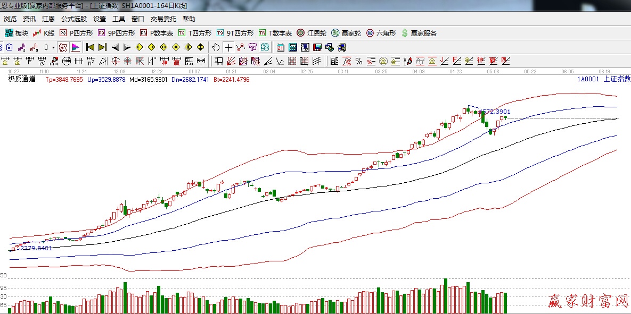Open the 公式选股 menu
The height and width of the screenshot is (314, 631).
click(x=74, y=19)
